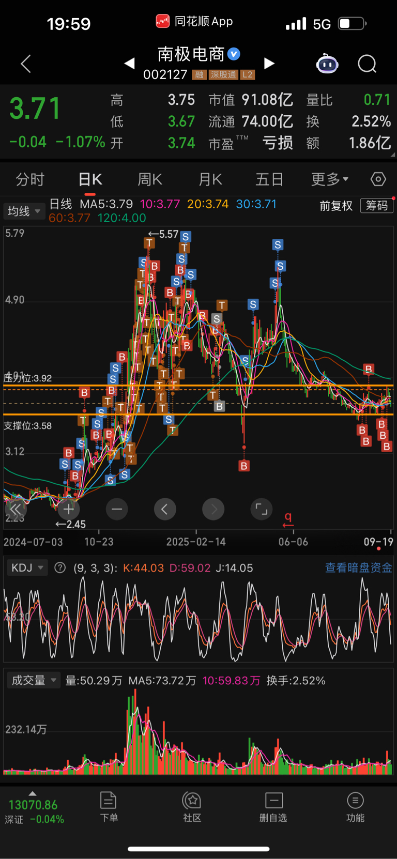Tap the 额 1.86亿 amount value
Image resolution: width=397 pixels, height=859 pixels.
[x=348, y=143]
